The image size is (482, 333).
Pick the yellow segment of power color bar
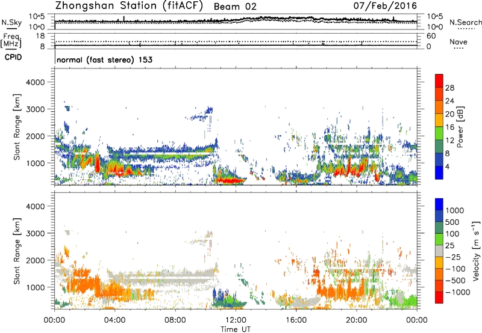439,120
